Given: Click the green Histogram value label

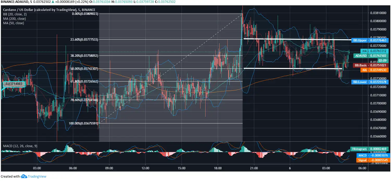Looking at the screenshot, I should pos(370,149).
